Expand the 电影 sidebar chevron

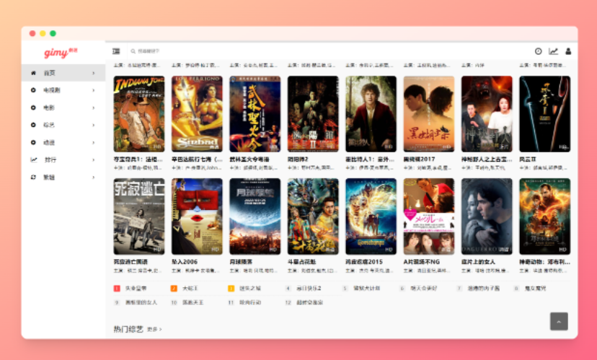pyautogui.click(x=93, y=107)
